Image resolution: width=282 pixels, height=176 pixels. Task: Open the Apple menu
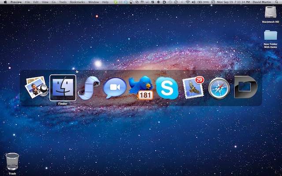point(5,2)
